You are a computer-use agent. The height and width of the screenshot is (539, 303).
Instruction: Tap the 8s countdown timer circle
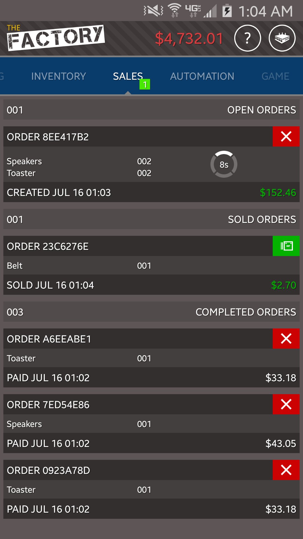(224, 165)
